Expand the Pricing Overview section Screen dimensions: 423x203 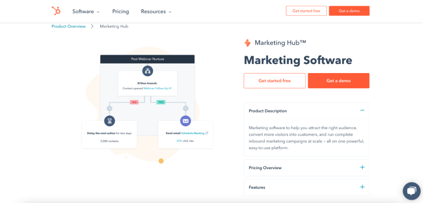[306, 168]
